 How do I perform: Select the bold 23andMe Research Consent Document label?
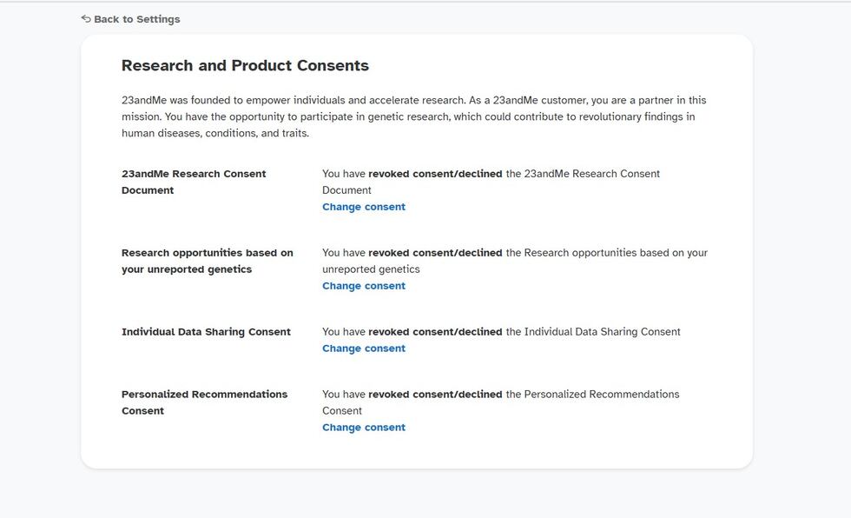tap(194, 182)
